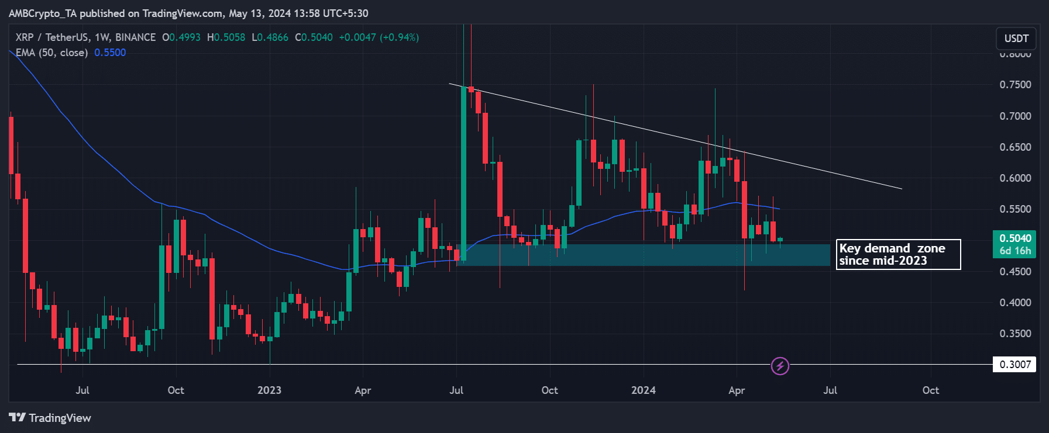Click the 0.3007 price line label
Viewport: 1049px width, 433px height.
pos(1014,365)
